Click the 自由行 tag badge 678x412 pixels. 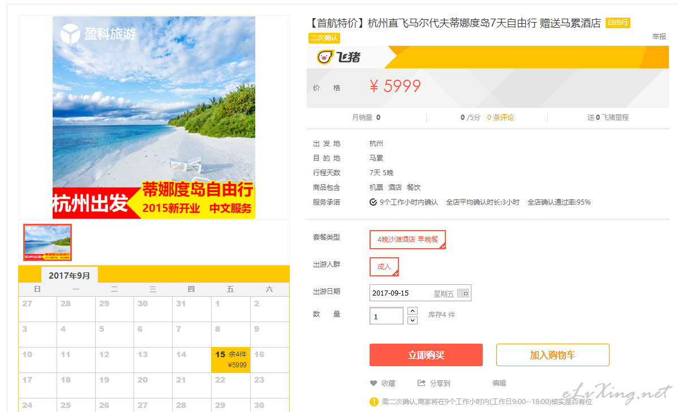pos(618,23)
